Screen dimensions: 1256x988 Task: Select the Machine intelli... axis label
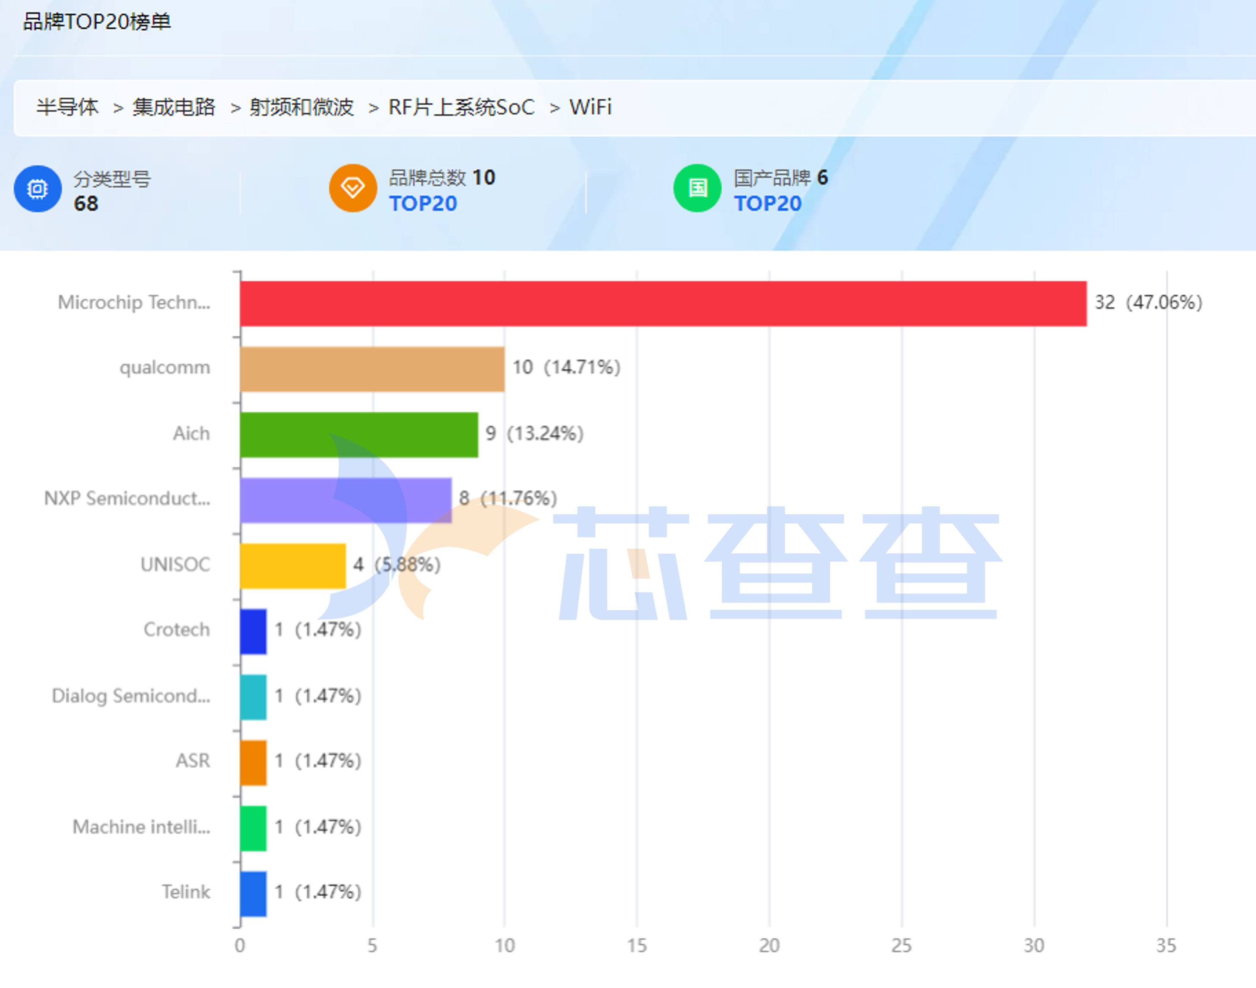[142, 827]
